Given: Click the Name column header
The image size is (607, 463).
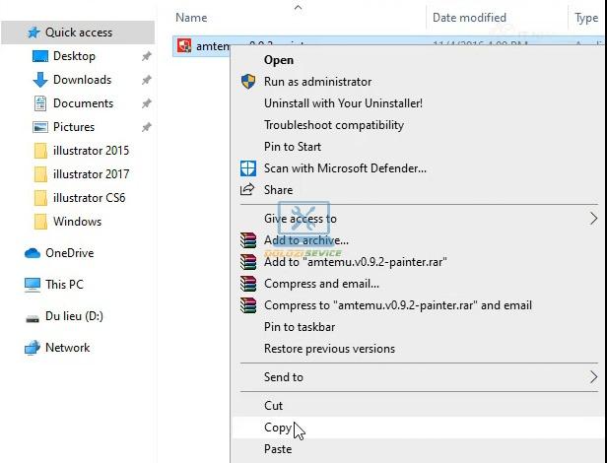Looking at the screenshot, I should pos(191,18).
